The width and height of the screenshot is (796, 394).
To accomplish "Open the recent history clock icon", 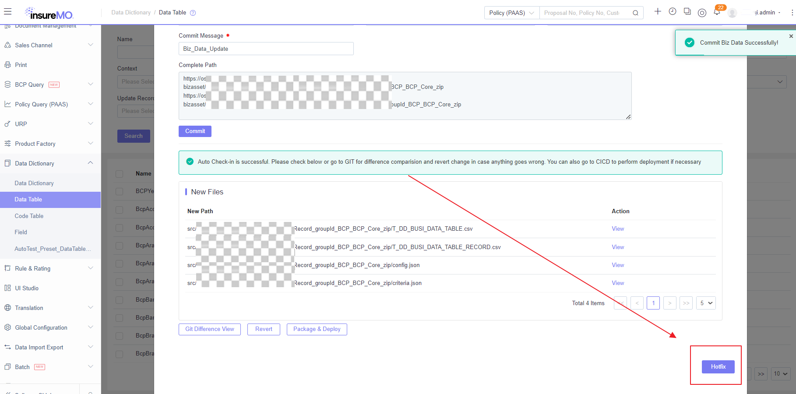I will [x=673, y=11].
